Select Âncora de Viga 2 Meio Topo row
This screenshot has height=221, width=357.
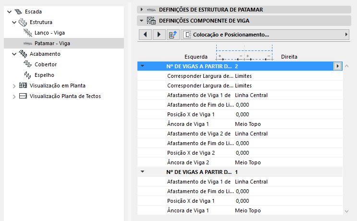(x=240, y=162)
